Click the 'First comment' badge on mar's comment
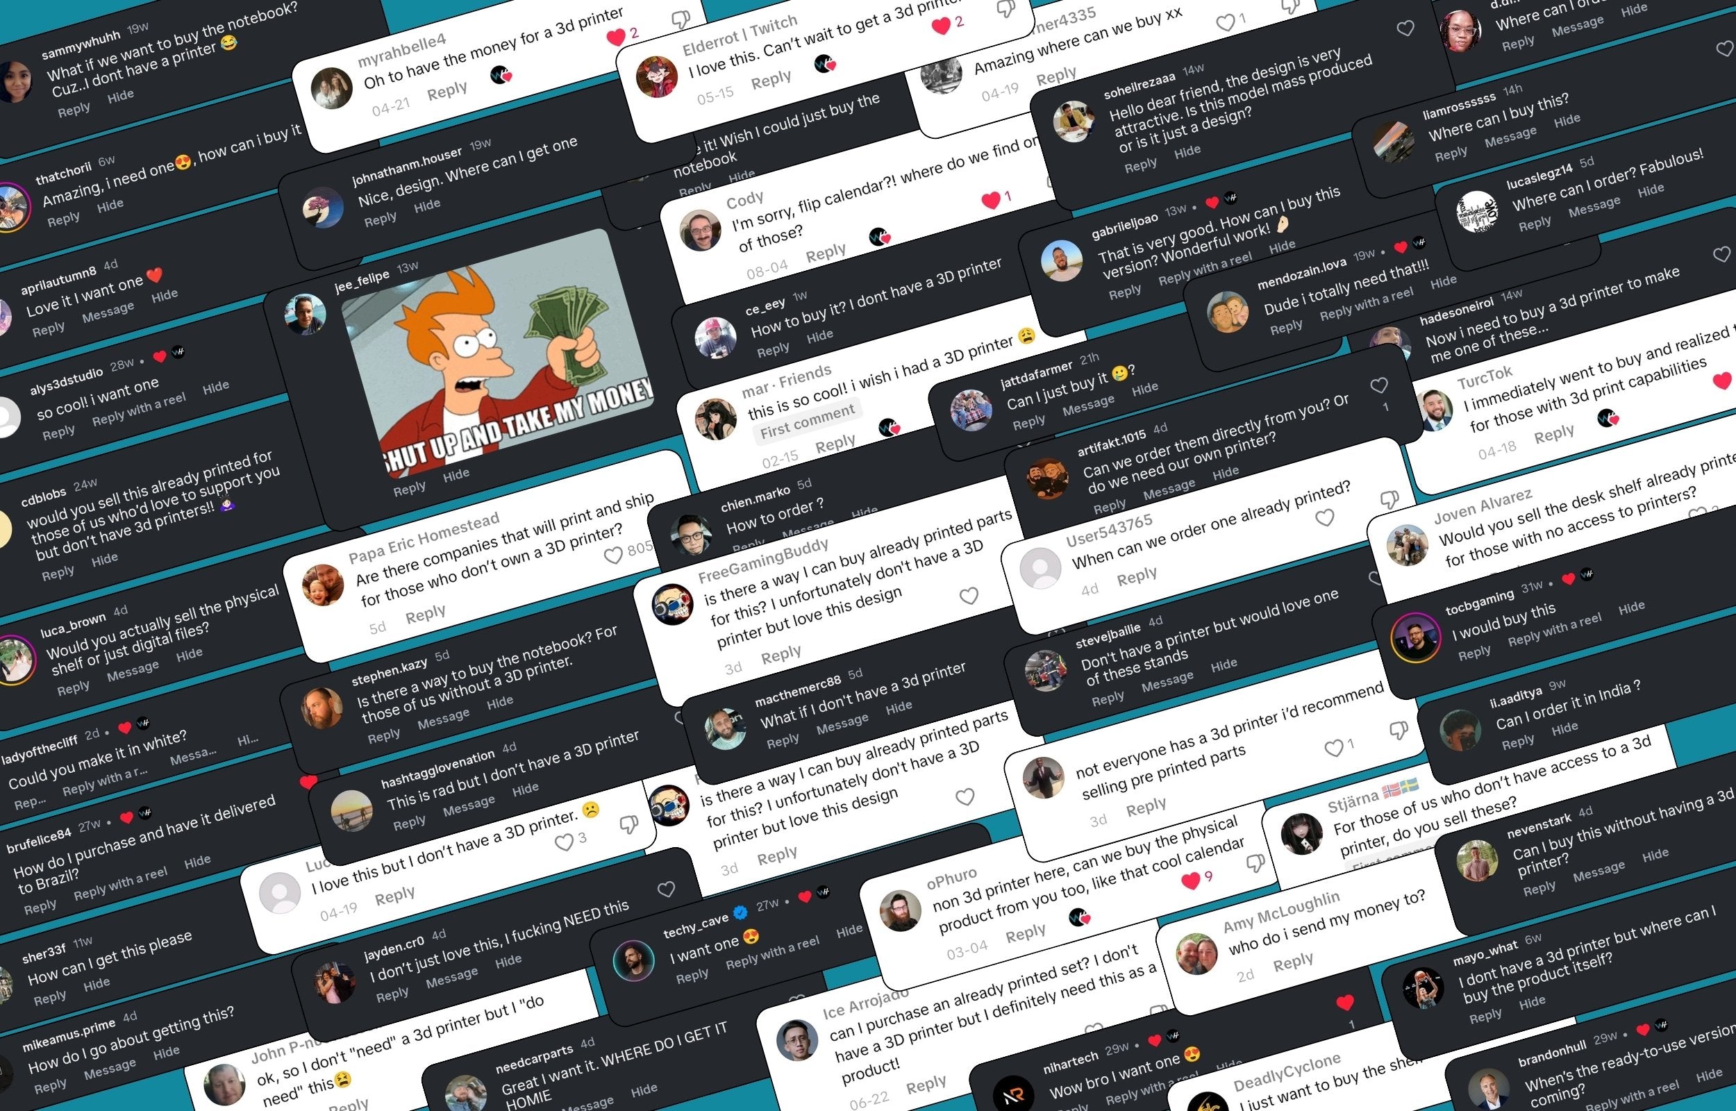The image size is (1736, 1111). click(x=807, y=421)
